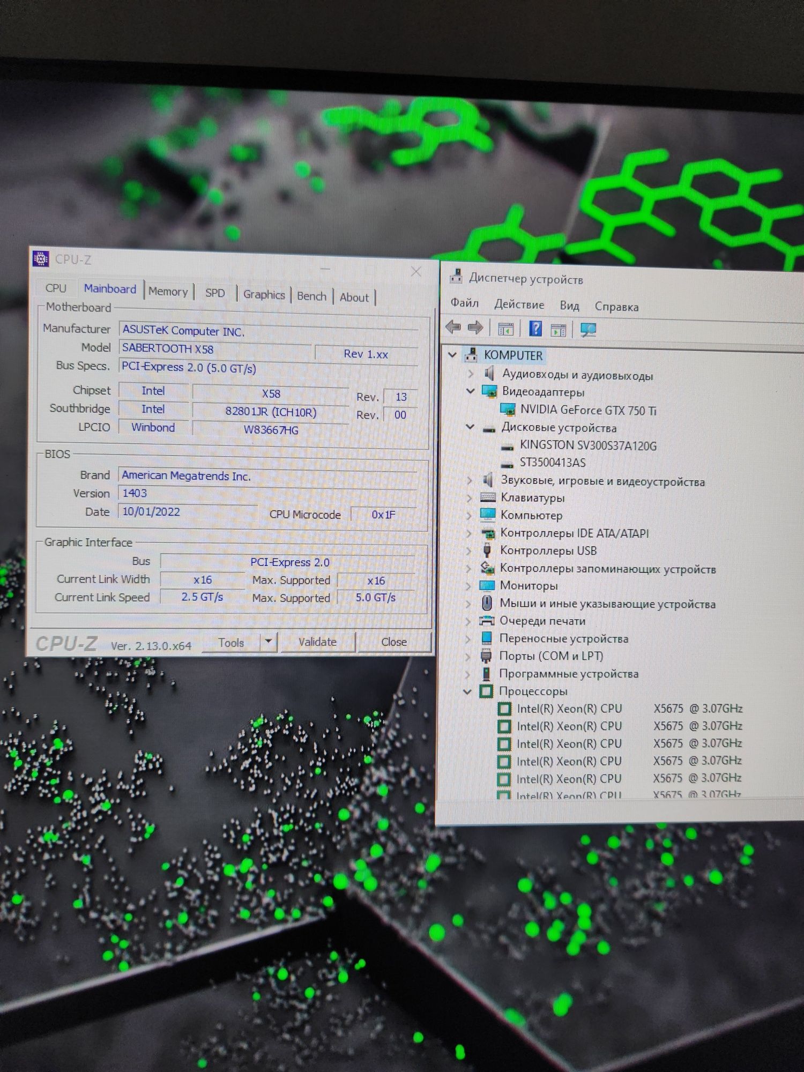Select the KINGSTON SV300S37A120G disk icon
Screen dimensions: 804x1072
coord(507,446)
